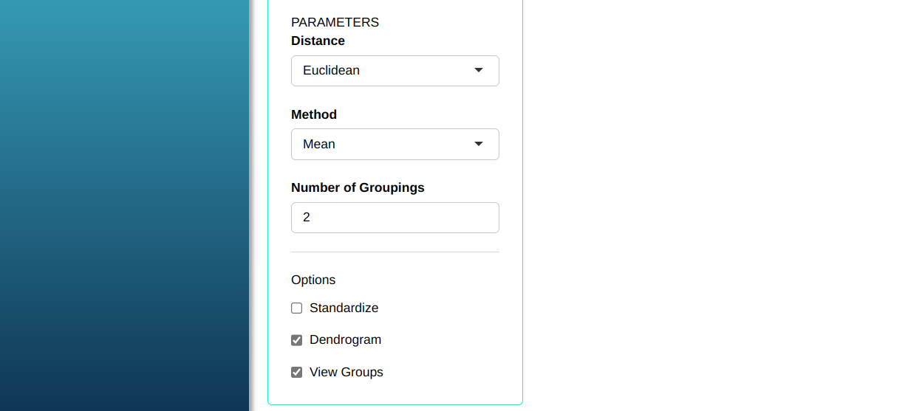Viewport: 905px width, 411px height.
Task: Click the selected Mean value text
Action: click(319, 144)
